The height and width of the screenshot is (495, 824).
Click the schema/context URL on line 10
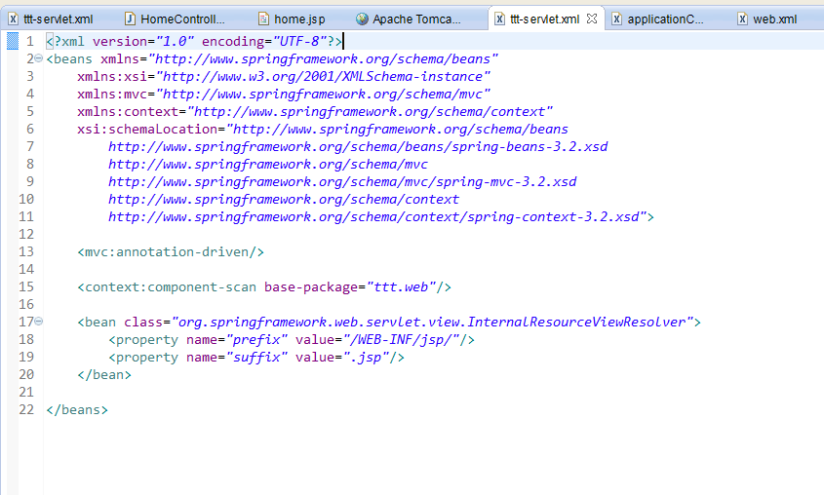coord(284,200)
